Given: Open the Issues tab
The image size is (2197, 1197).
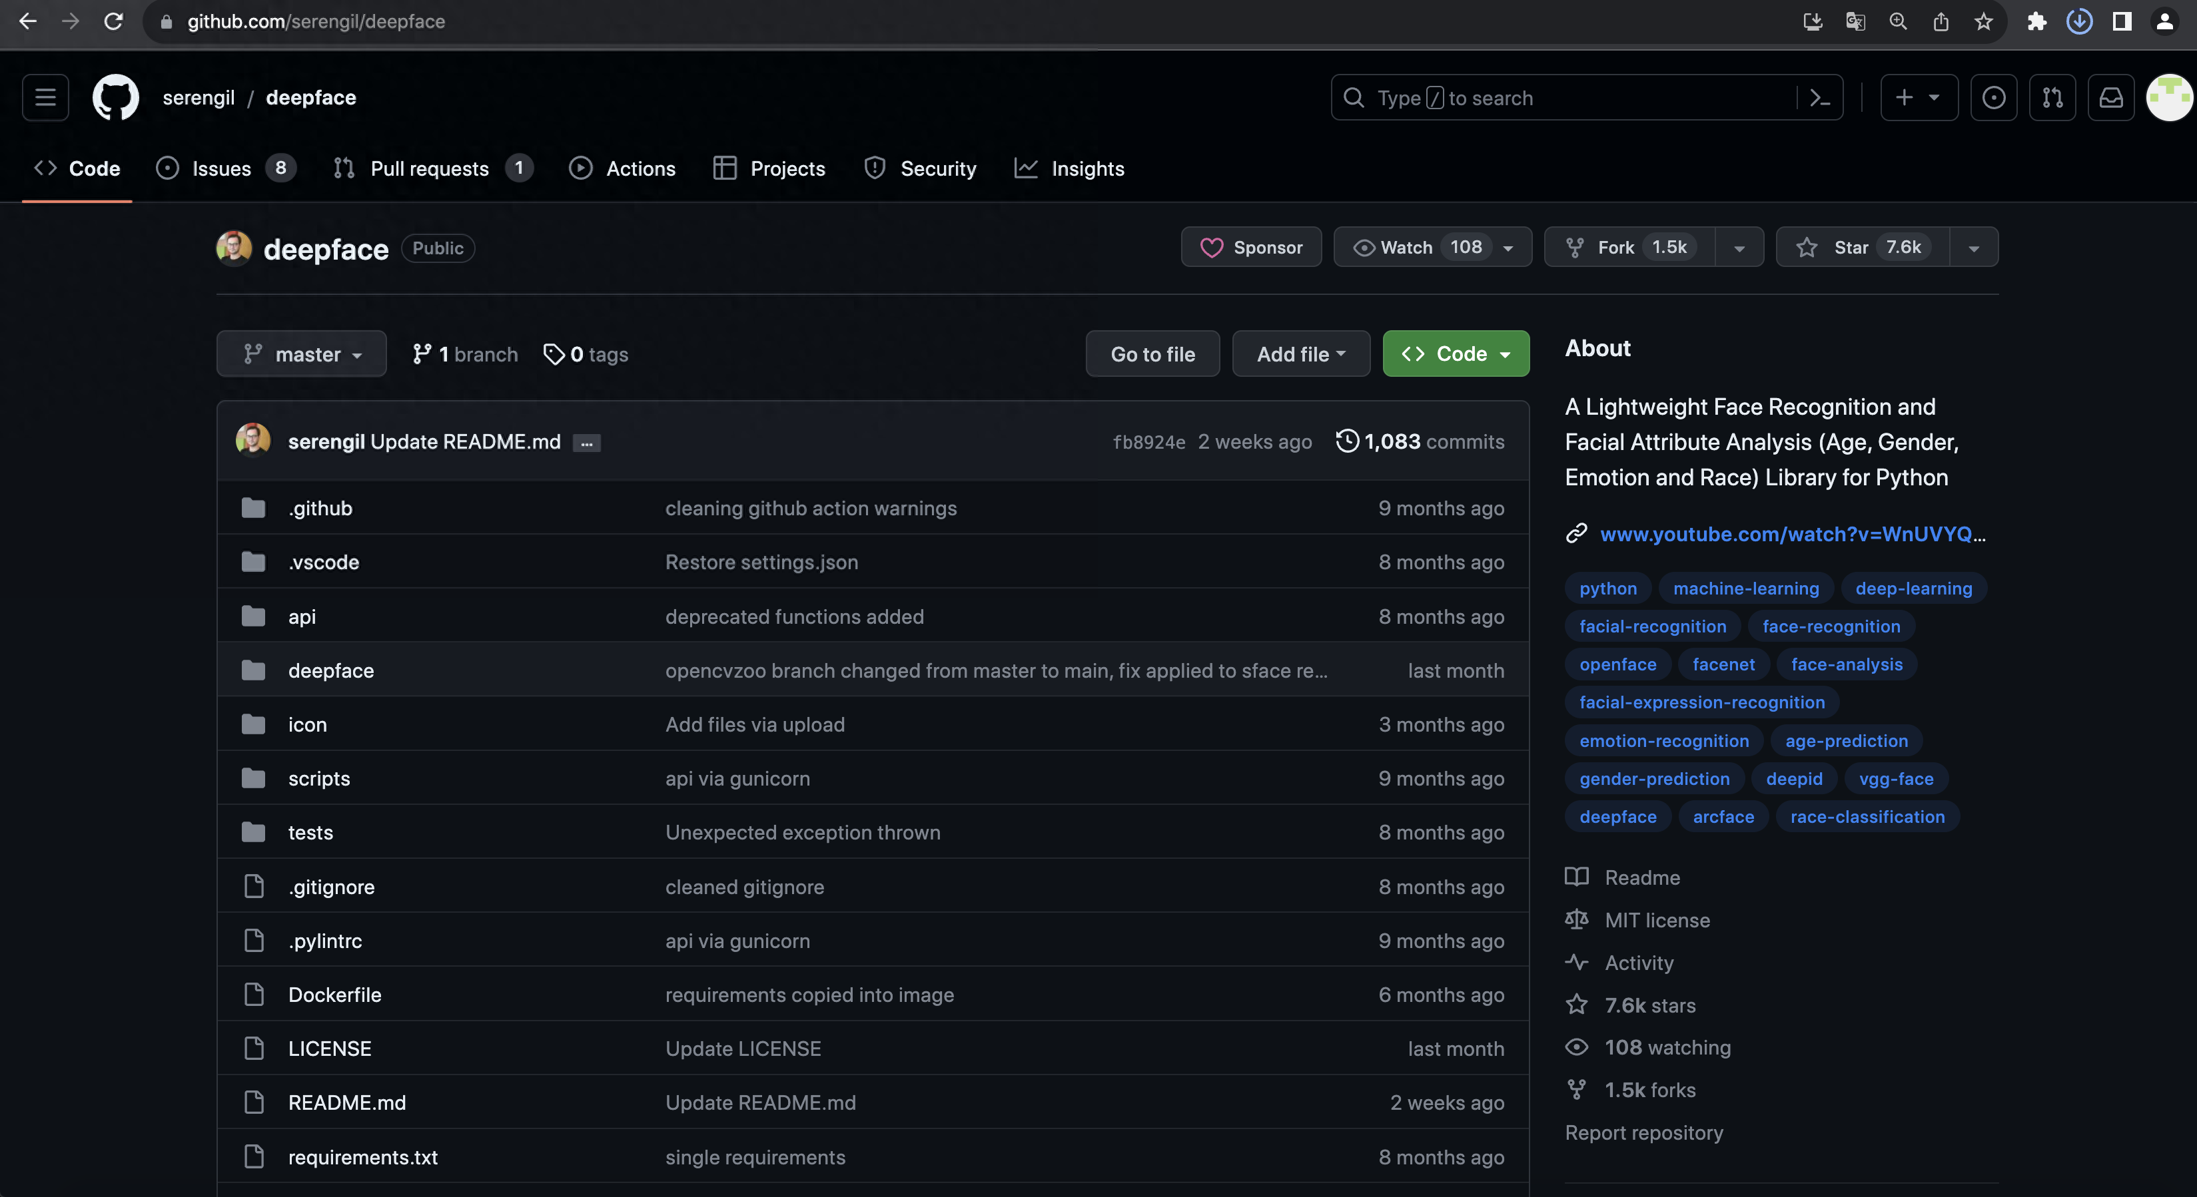Looking at the screenshot, I should (226, 169).
